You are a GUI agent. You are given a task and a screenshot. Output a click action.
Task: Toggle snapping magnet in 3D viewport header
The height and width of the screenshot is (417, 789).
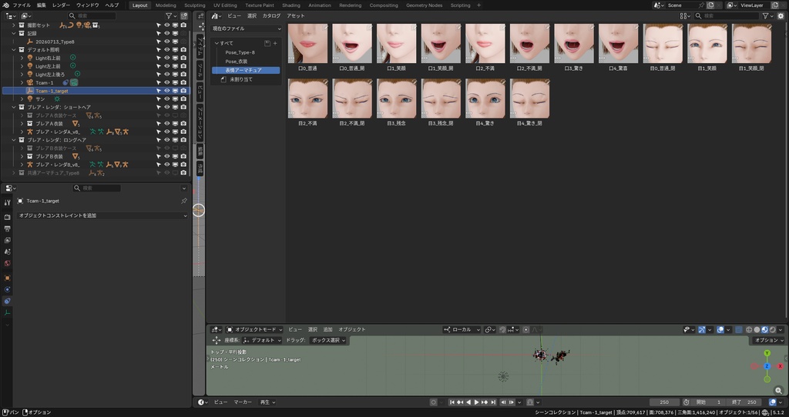coord(502,330)
